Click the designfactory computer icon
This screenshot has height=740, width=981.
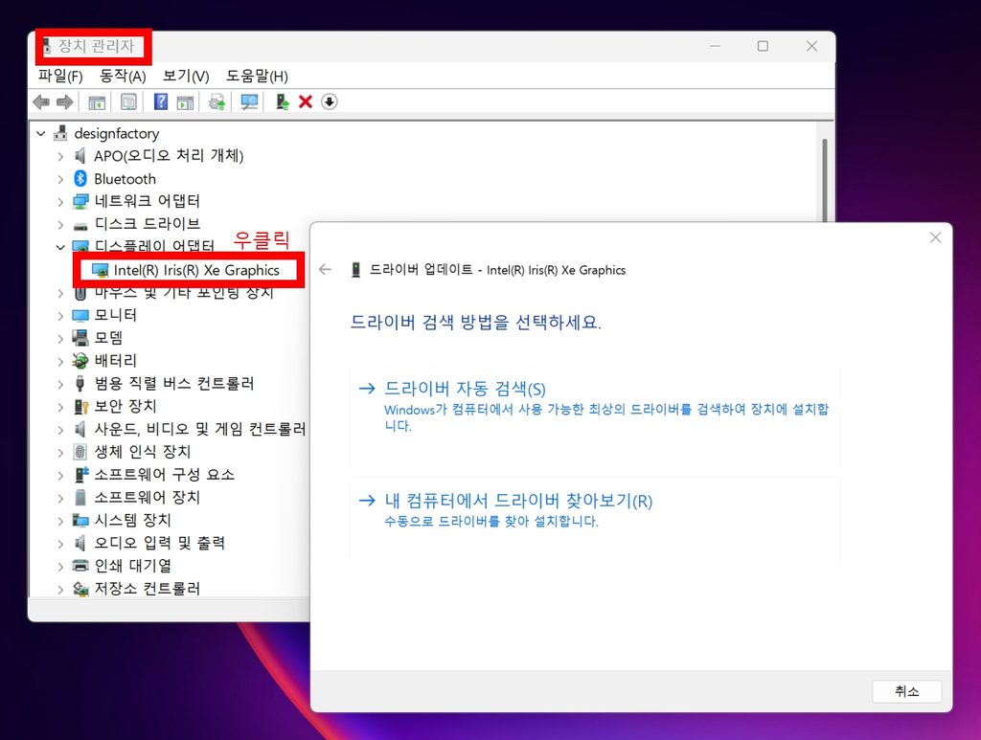pyautogui.click(x=60, y=132)
